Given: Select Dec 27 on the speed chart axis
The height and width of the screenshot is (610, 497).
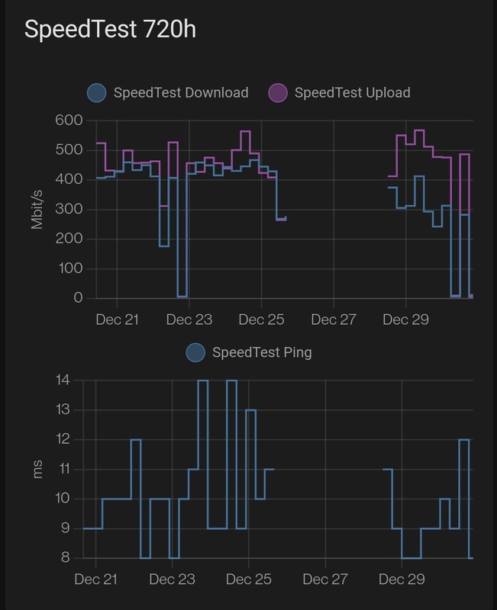Looking at the screenshot, I should tap(334, 319).
